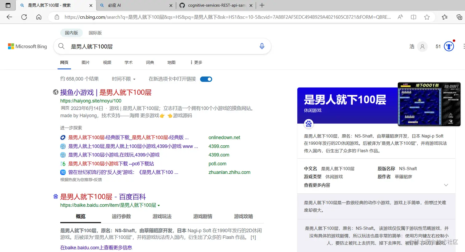This screenshot has height=252, width=465.
Task: Switch to the 词典 search tab
Action: (x=150, y=62)
